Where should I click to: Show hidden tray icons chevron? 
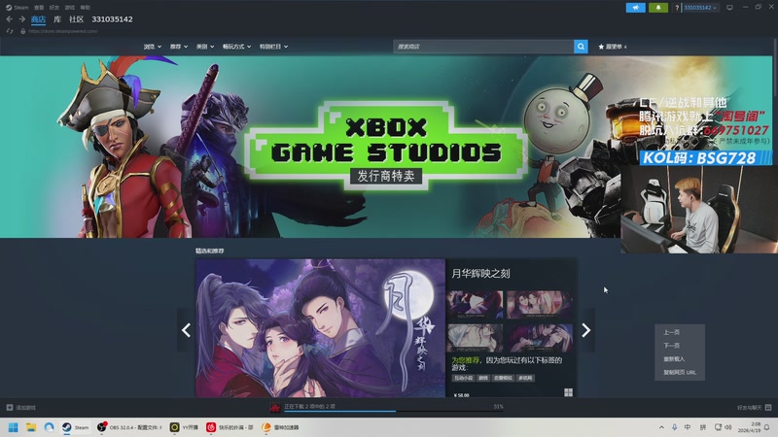click(x=661, y=427)
